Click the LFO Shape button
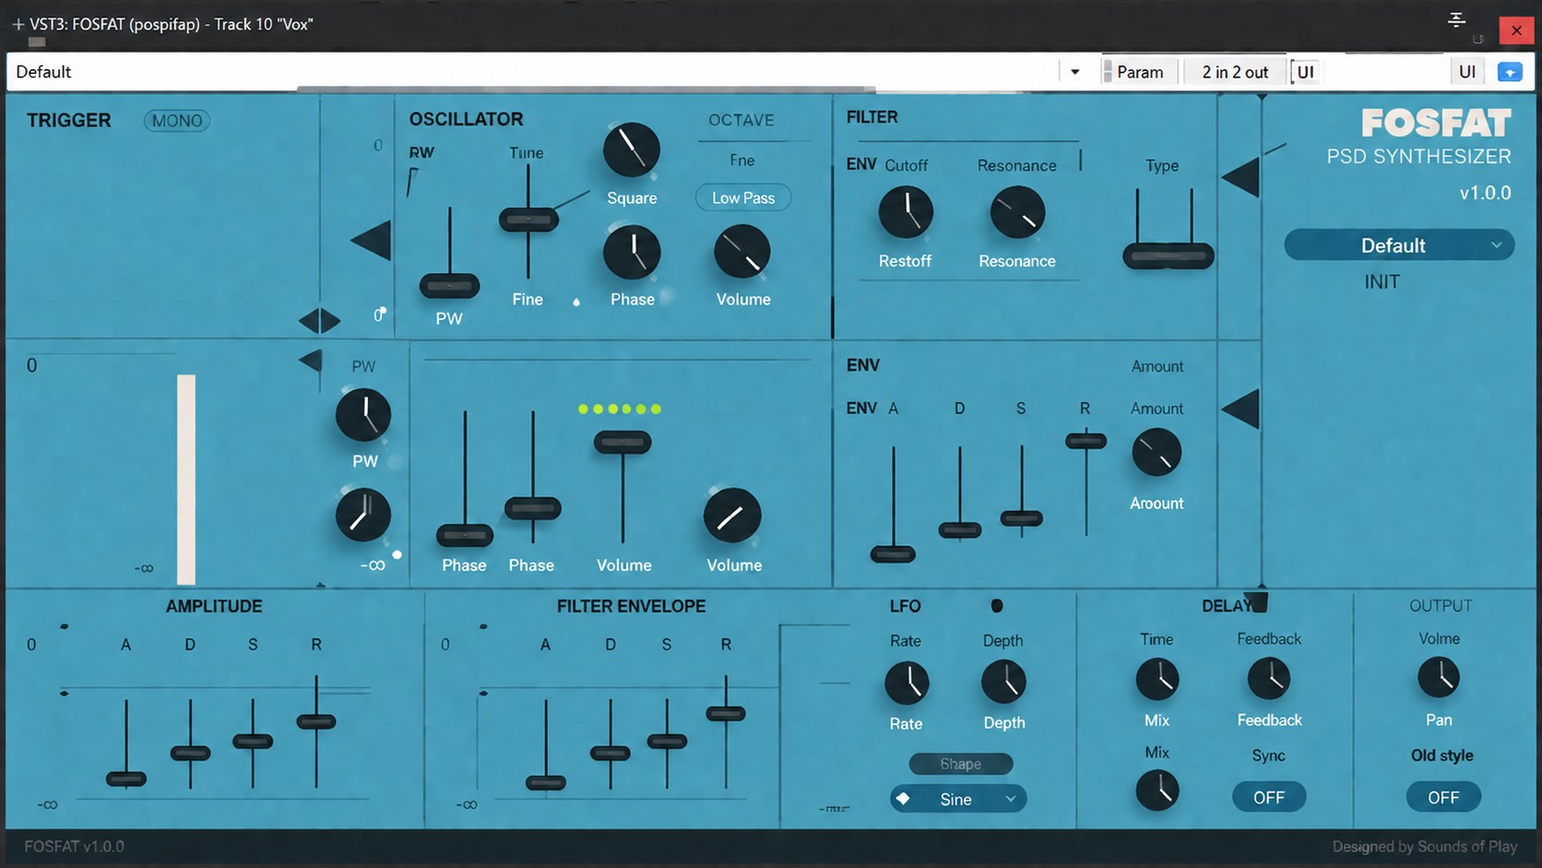The width and height of the screenshot is (1542, 868). [x=961, y=764]
